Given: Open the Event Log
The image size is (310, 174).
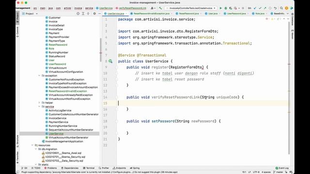Looking at the screenshot, I should tap(282, 168).
